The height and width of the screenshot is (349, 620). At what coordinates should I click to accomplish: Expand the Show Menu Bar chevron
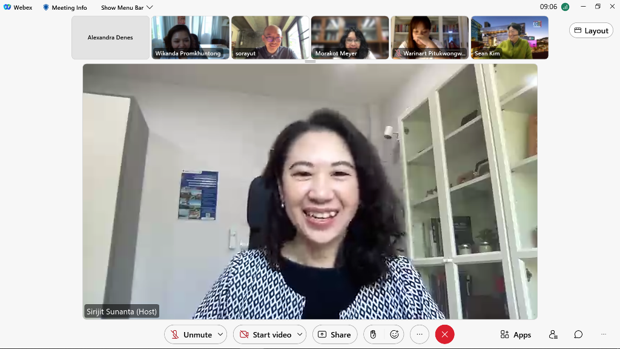pos(150,7)
